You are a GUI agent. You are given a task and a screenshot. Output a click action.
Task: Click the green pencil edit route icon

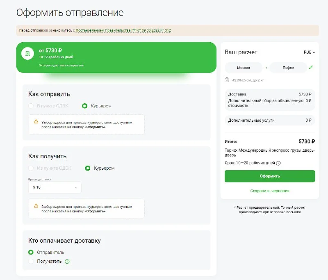coord(311,67)
